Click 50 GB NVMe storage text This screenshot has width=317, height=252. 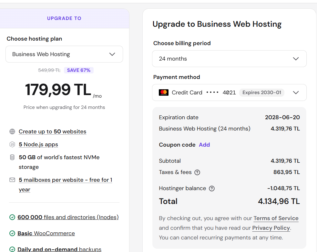pos(59,162)
